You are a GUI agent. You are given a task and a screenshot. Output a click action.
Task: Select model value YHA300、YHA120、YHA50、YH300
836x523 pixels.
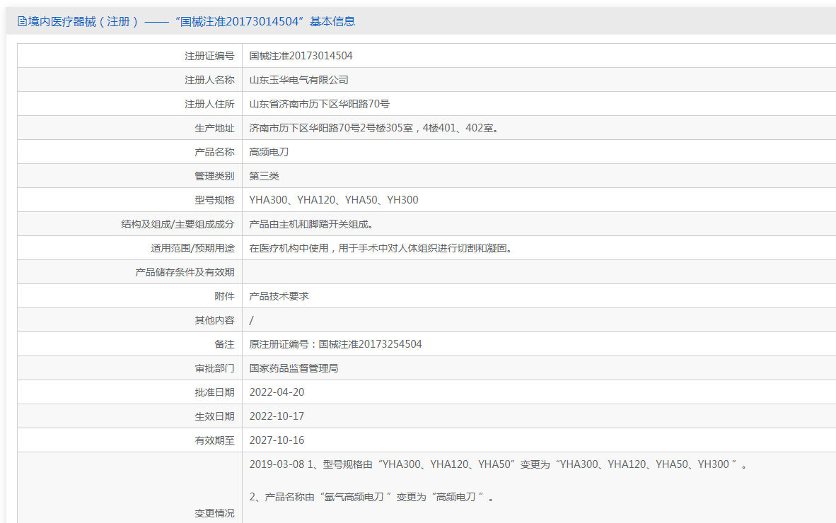point(334,200)
